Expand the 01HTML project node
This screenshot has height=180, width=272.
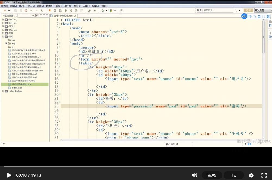point(3,19)
